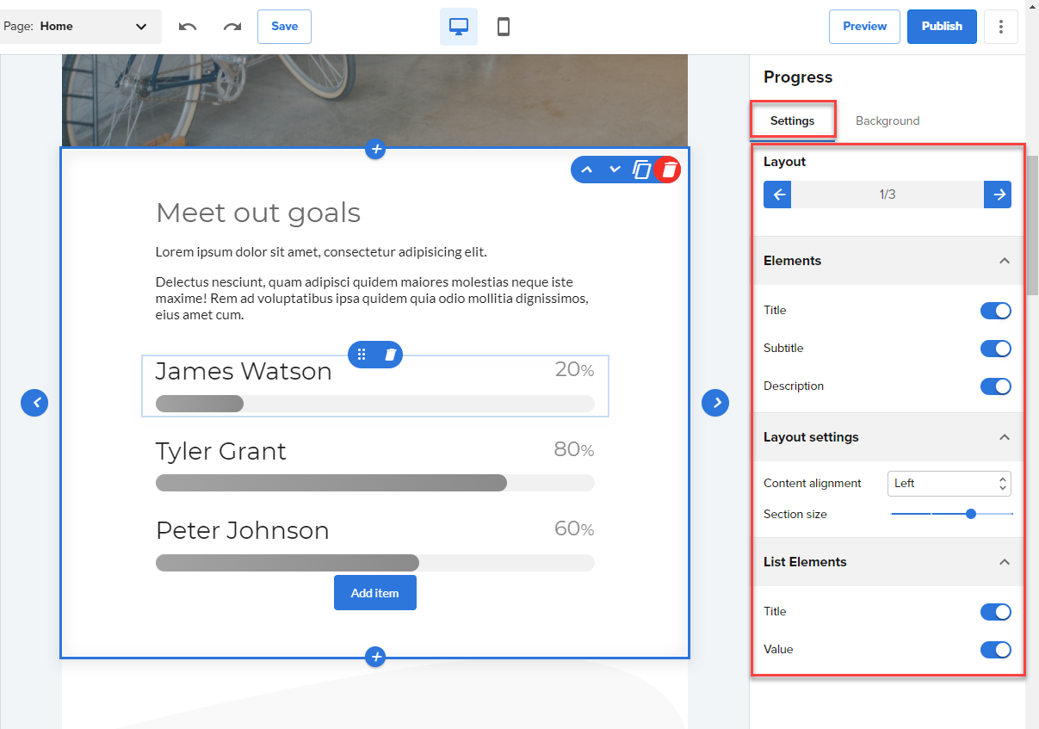Click the Preview button
This screenshot has height=729, width=1039.
pos(864,27)
